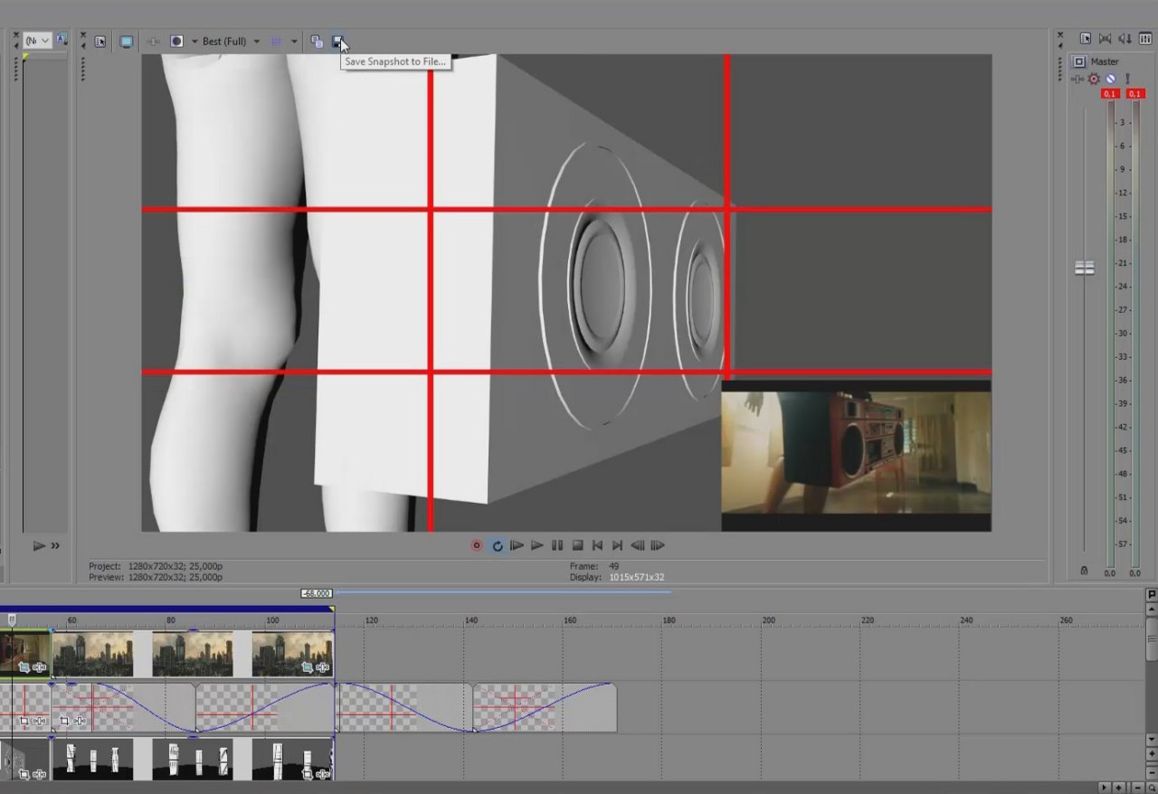Open the Best (Full) preview quality menu
Image resolution: width=1158 pixels, height=794 pixels.
click(232, 42)
